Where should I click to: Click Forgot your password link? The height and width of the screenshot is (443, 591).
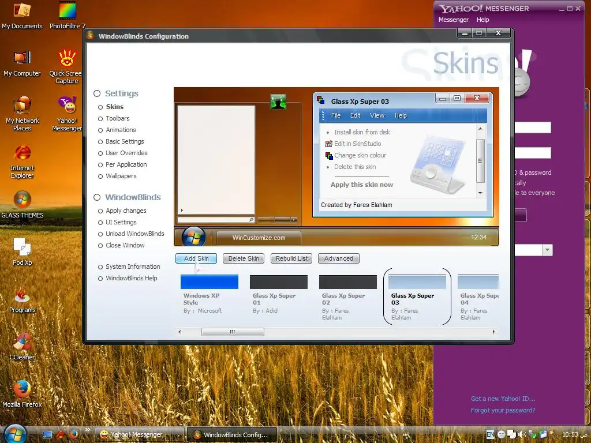pyautogui.click(x=503, y=410)
